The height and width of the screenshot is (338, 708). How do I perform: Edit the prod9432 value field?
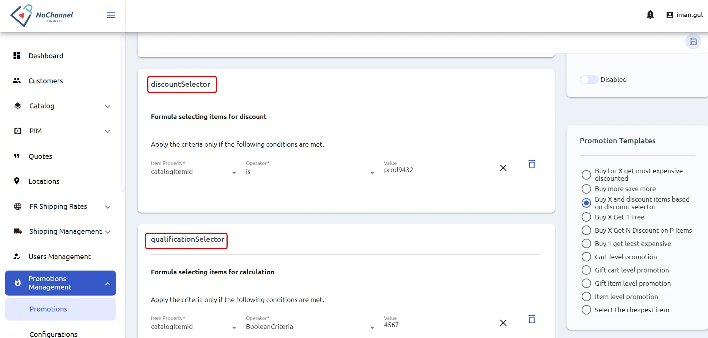click(x=440, y=170)
